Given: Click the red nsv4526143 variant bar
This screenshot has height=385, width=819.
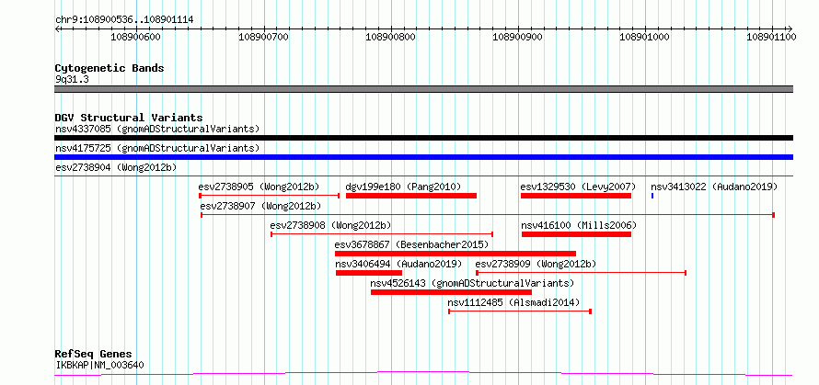Looking at the screenshot, I should coord(451,292).
